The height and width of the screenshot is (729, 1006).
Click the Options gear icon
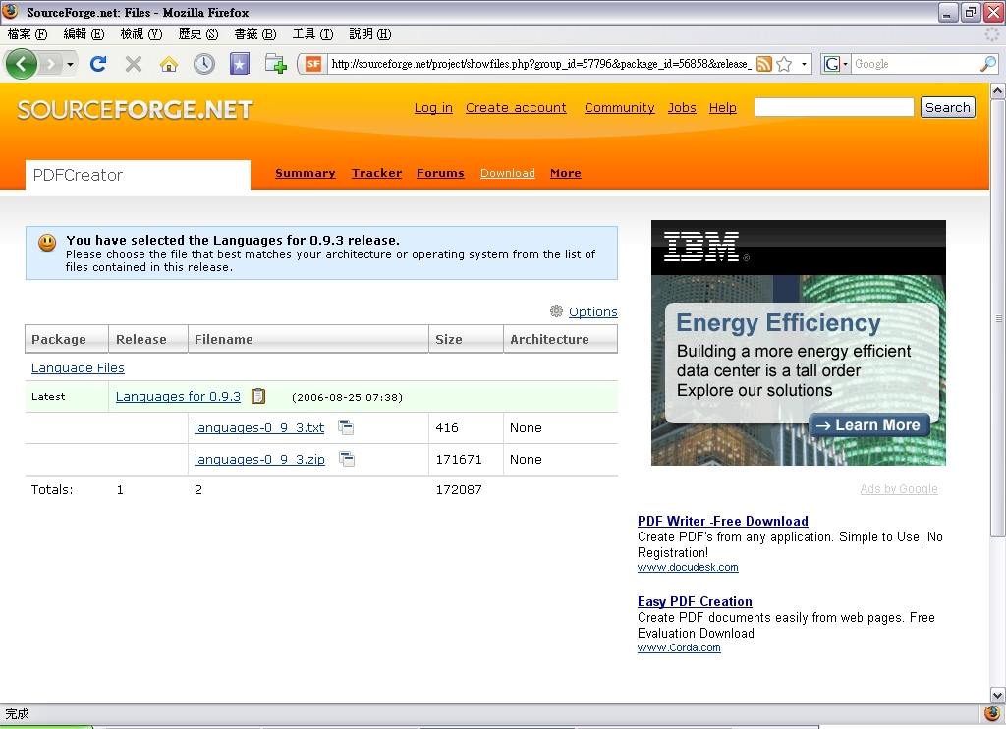point(556,311)
